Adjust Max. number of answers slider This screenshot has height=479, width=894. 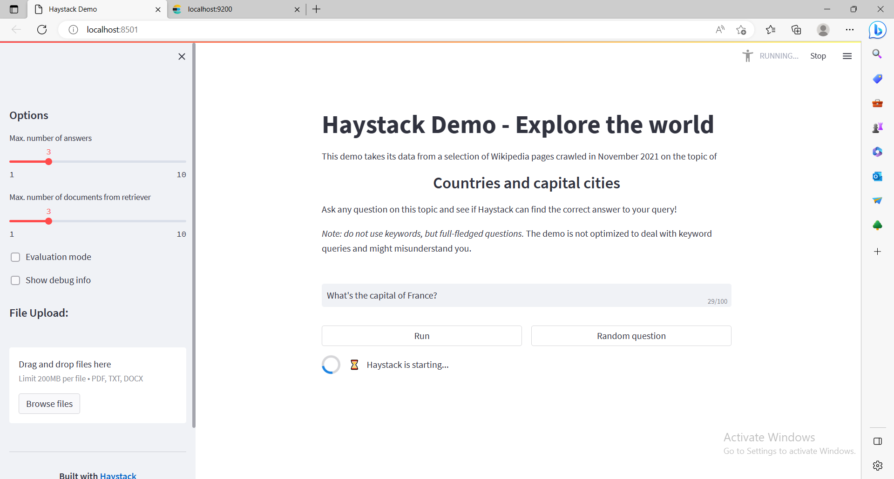48,162
